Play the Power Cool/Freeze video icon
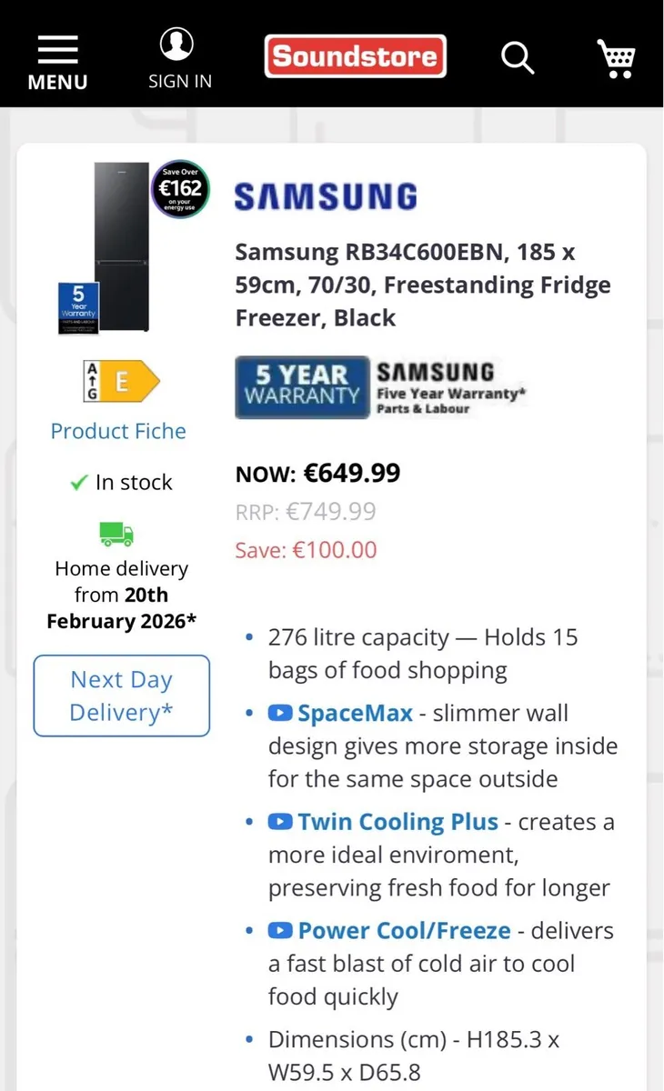This screenshot has width=664, height=1091. click(279, 931)
